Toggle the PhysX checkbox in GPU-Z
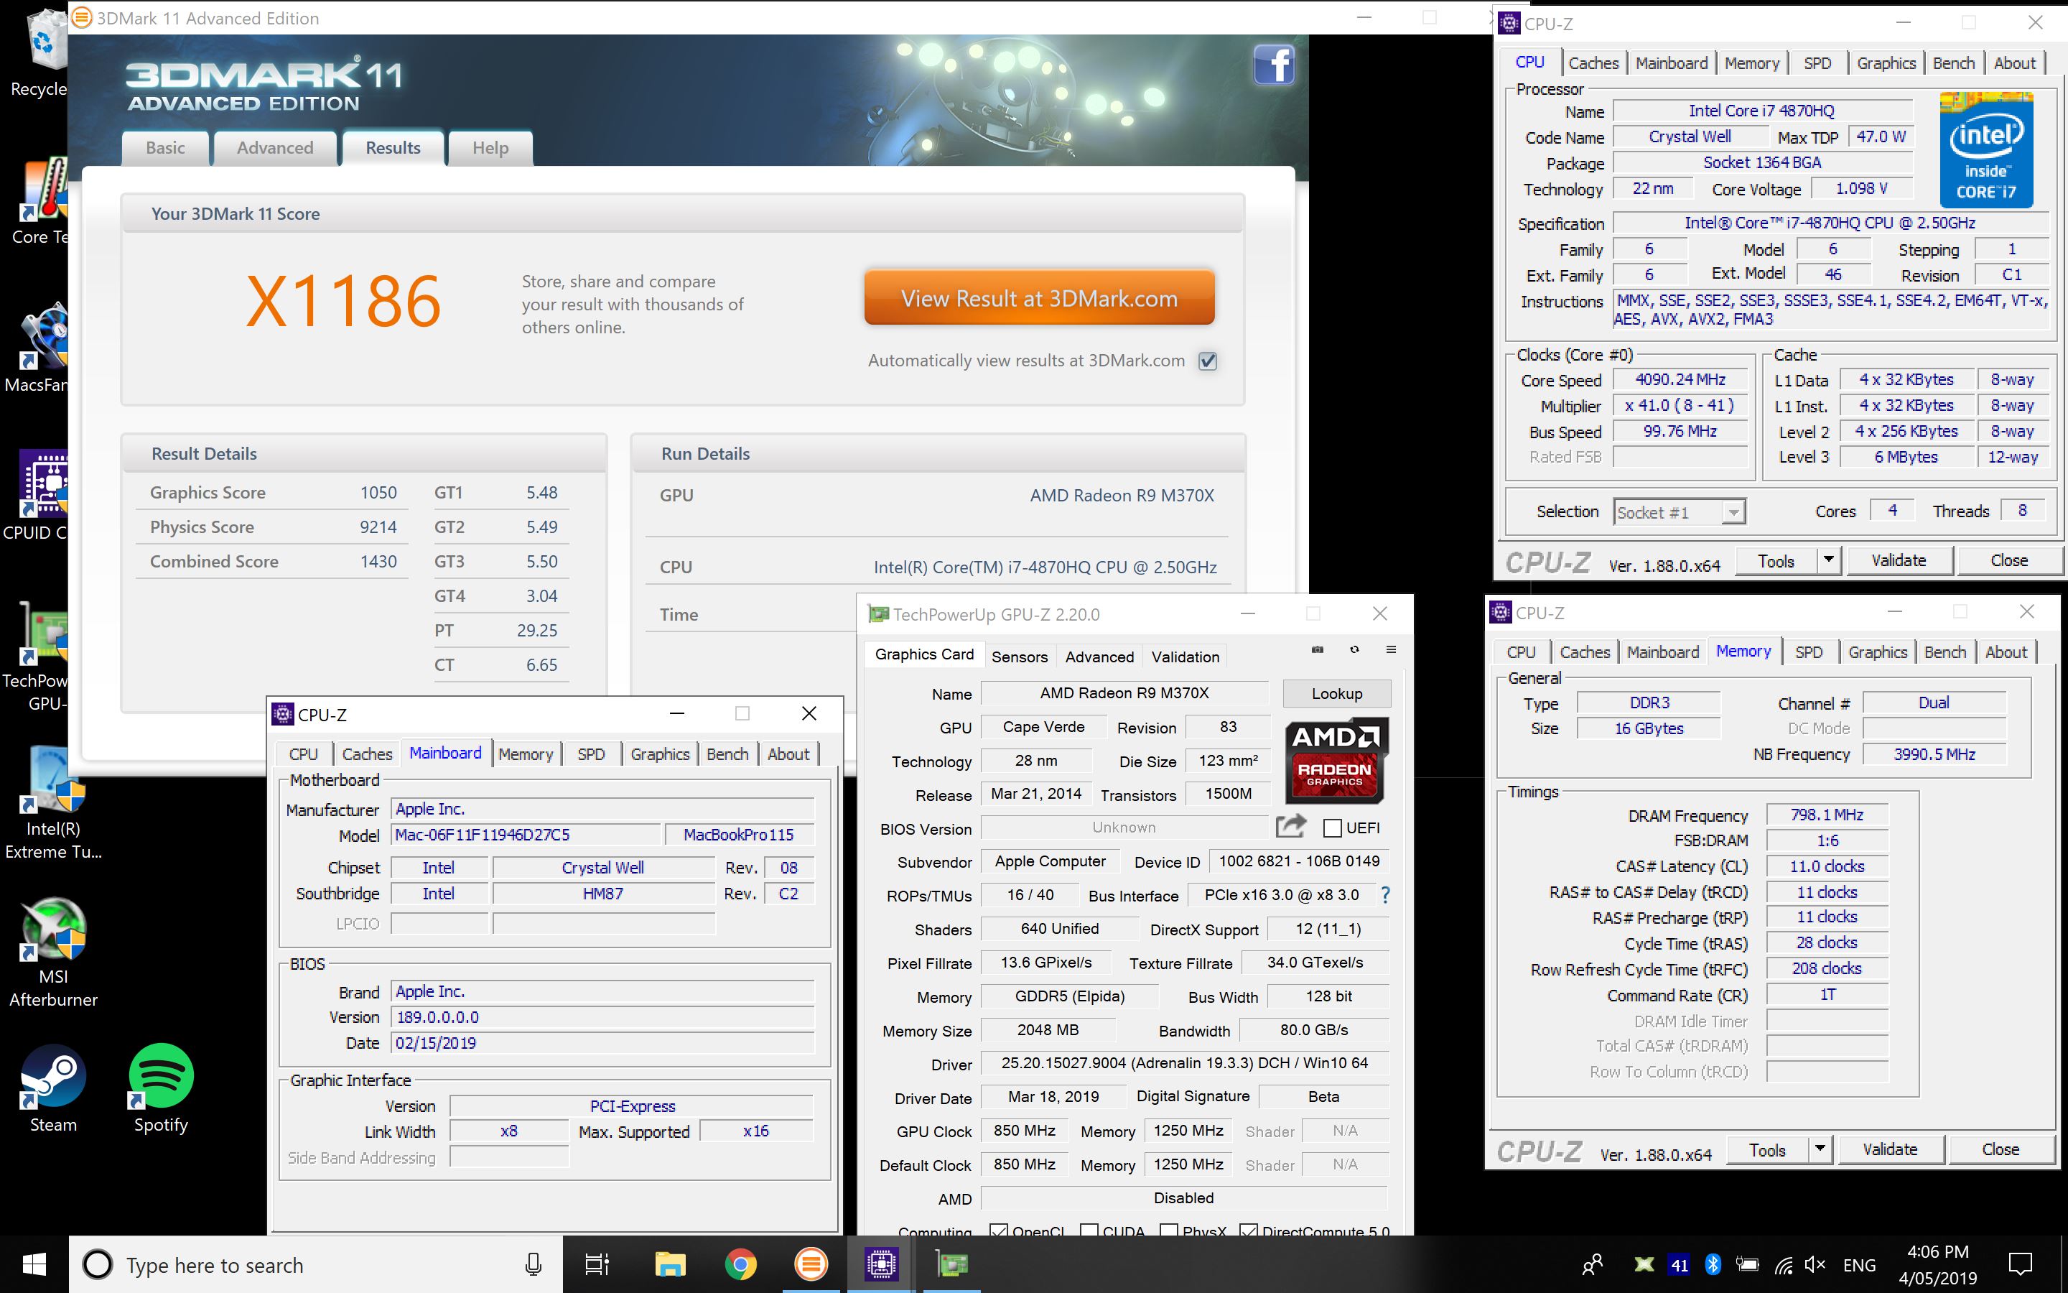Screen dimensions: 2068x1293 pyautogui.click(x=1168, y=1230)
